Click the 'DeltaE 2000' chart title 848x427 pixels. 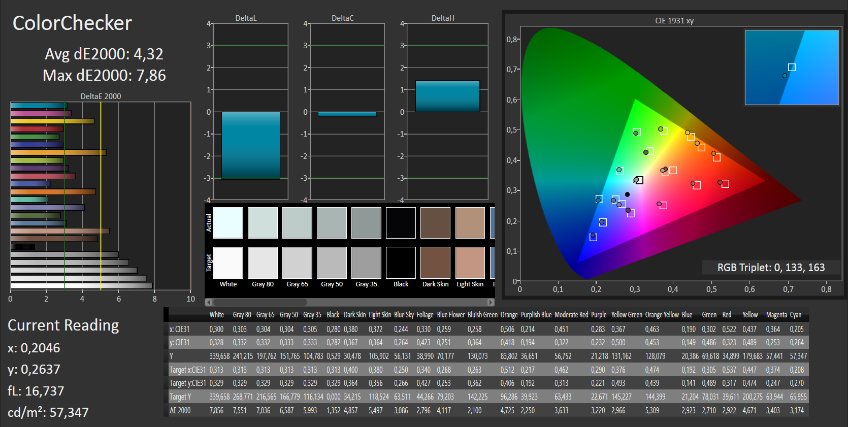pyautogui.click(x=101, y=96)
